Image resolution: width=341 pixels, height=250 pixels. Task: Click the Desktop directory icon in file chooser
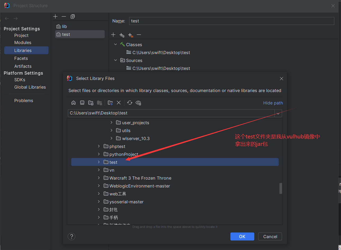tap(82, 103)
